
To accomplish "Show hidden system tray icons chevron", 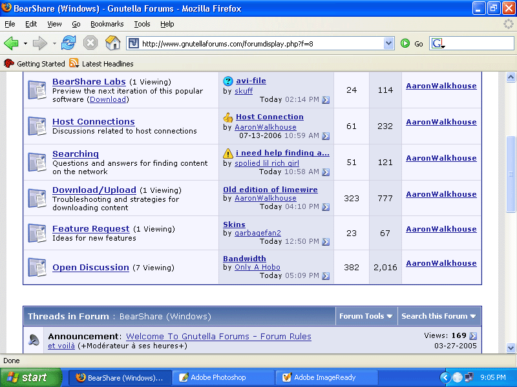I will (x=445, y=377).
